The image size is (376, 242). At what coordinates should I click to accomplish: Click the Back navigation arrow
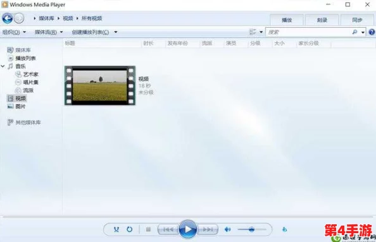click(x=8, y=18)
